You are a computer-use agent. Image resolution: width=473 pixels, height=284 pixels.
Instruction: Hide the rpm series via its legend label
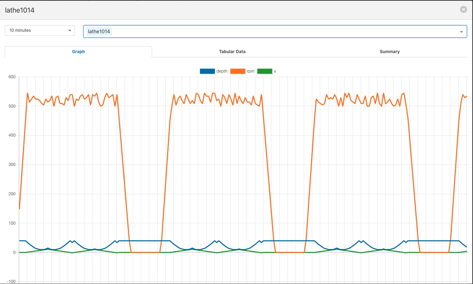250,71
